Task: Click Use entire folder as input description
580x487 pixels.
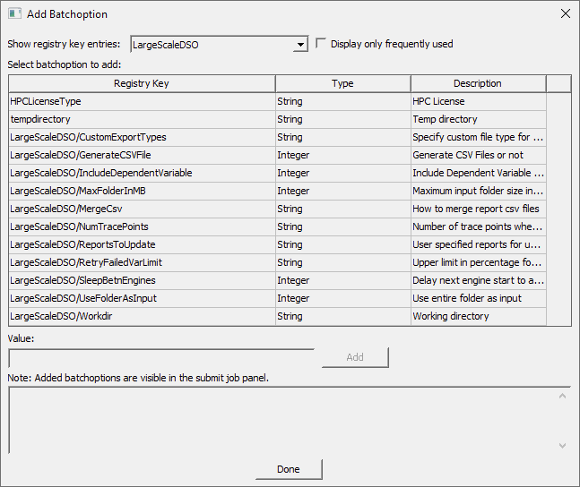Action: [x=479, y=298]
